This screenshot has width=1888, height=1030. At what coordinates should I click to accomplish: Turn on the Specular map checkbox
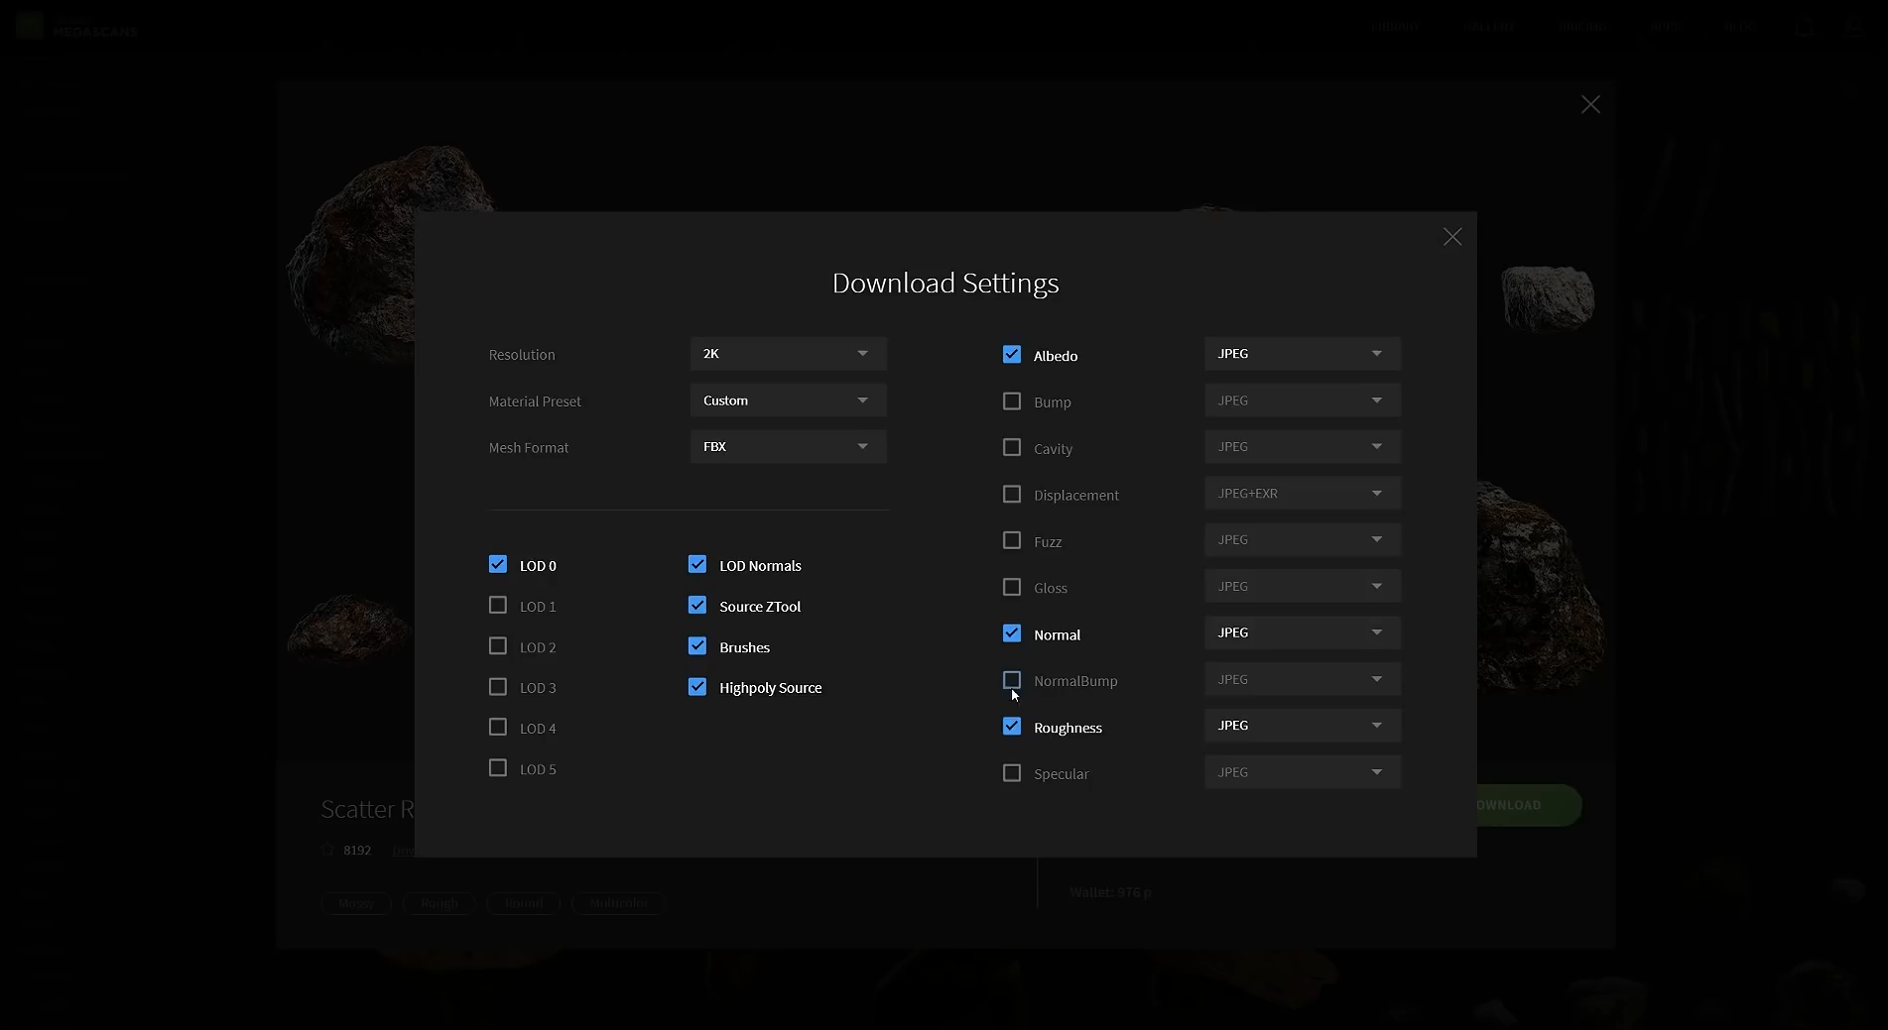[1012, 773]
